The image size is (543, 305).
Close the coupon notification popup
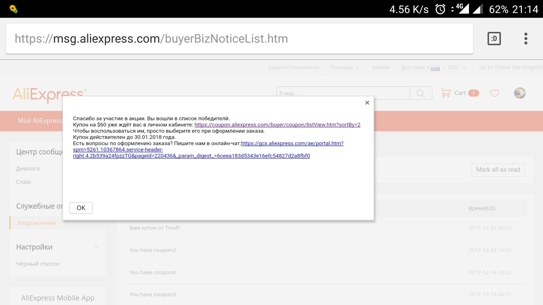(367, 103)
